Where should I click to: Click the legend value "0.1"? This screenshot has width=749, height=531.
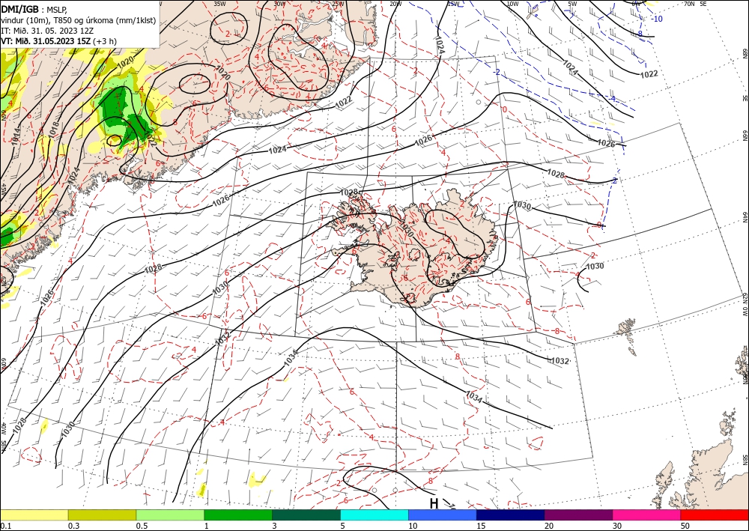4,526
